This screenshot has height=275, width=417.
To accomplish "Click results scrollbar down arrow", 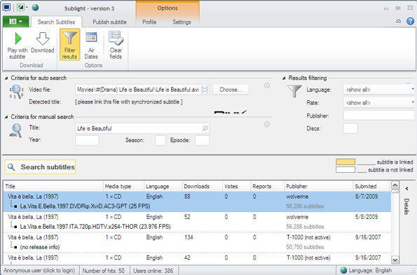I will pos(395,260).
